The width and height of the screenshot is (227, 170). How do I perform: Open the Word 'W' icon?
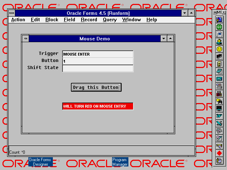219,116
